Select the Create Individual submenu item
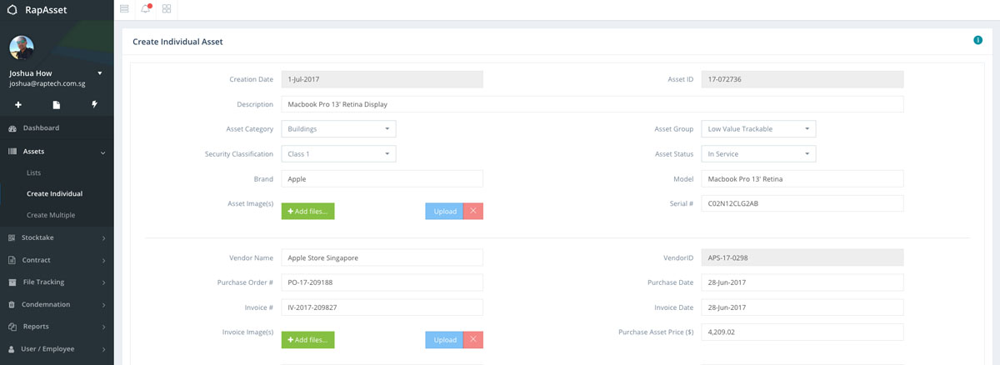 click(x=54, y=193)
